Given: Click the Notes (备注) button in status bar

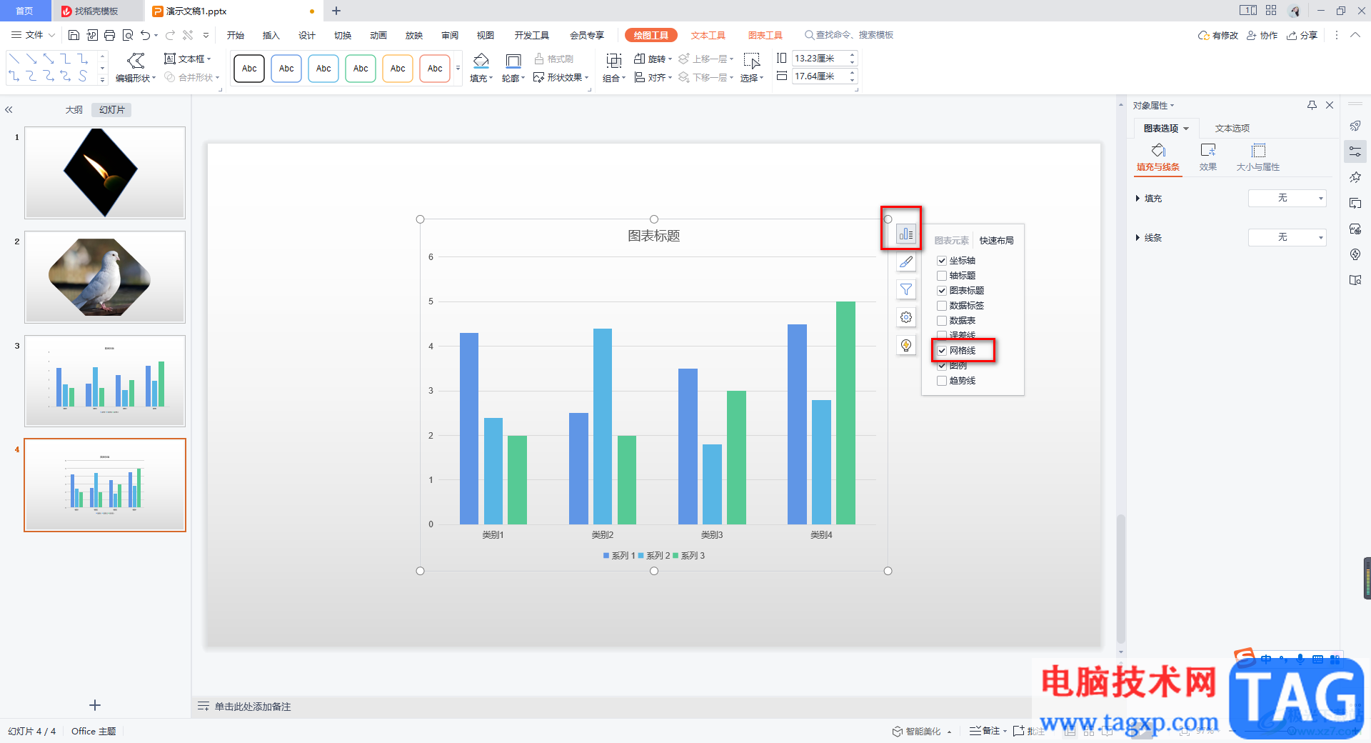Looking at the screenshot, I should pyautogui.click(x=985, y=731).
